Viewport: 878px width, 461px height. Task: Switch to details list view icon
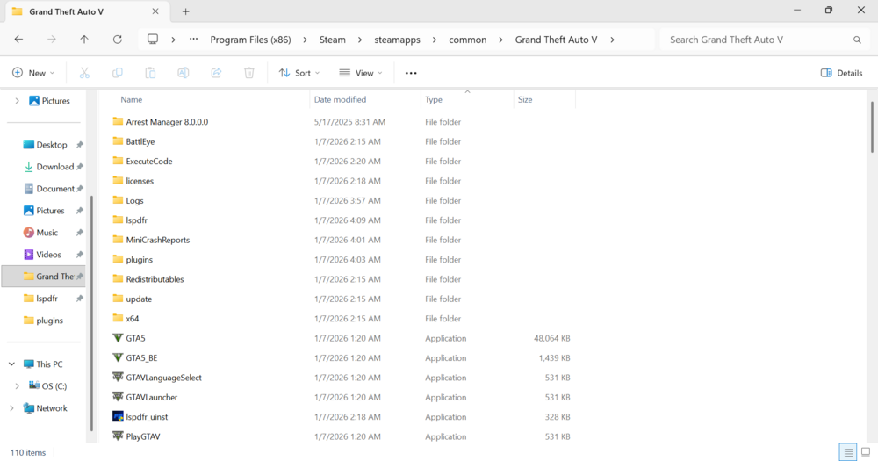(848, 452)
